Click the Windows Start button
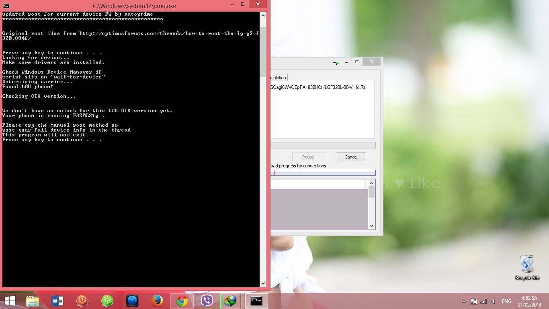The image size is (549, 309). pyautogui.click(x=10, y=301)
